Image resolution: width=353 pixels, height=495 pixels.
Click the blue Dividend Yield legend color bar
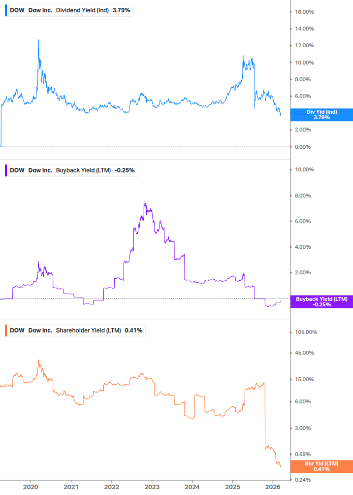6,10
